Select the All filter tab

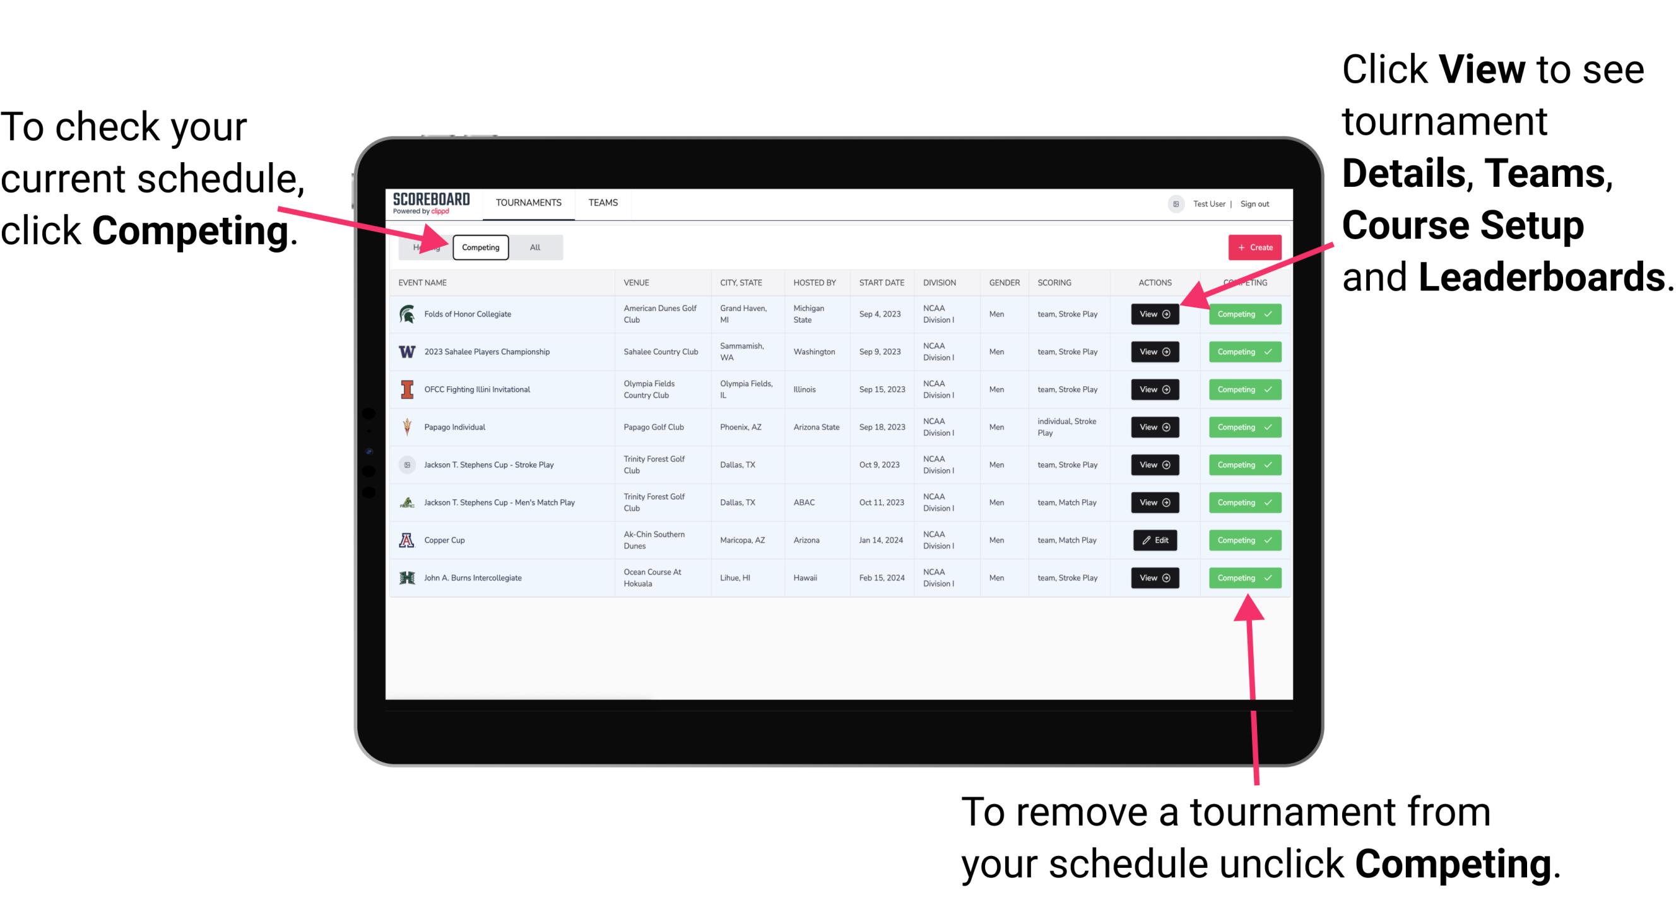click(533, 247)
